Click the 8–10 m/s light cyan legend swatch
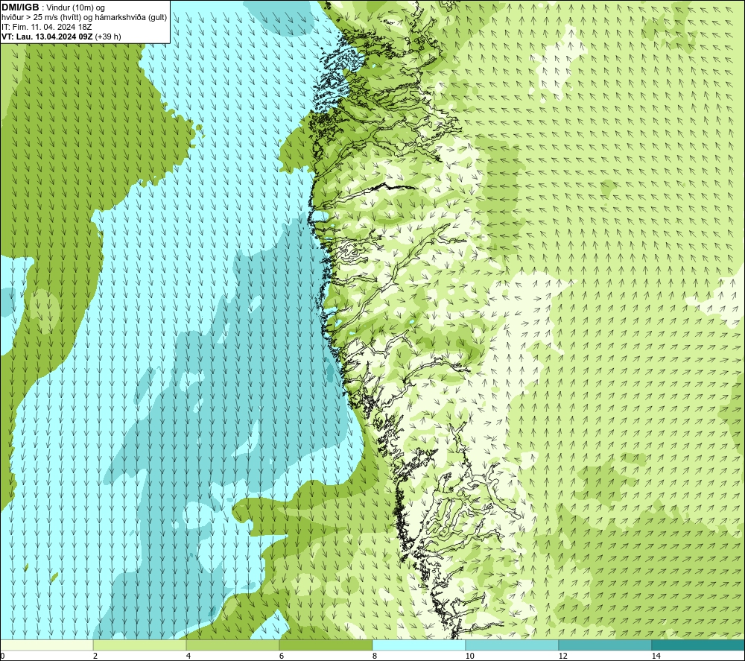This screenshot has width=745, height=661. [419, 645]
